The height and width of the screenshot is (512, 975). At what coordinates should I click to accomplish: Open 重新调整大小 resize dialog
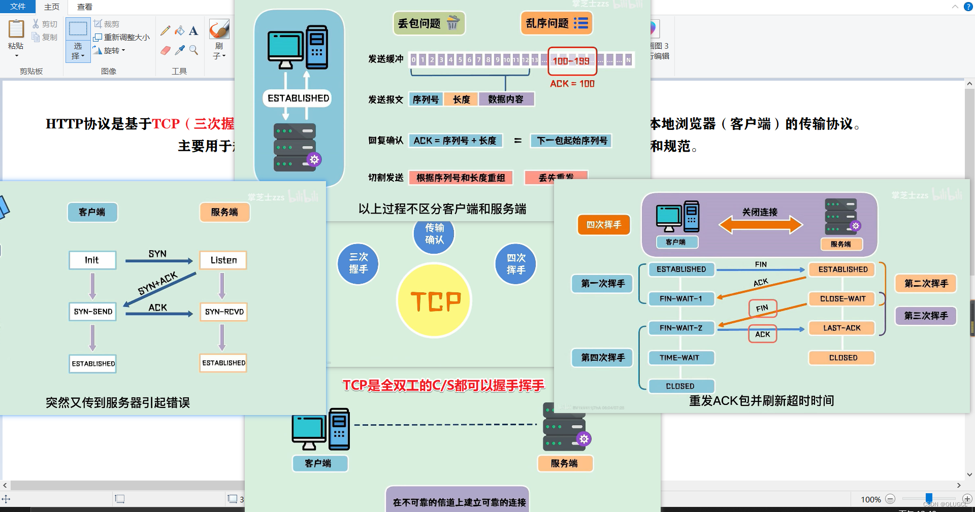122,37
